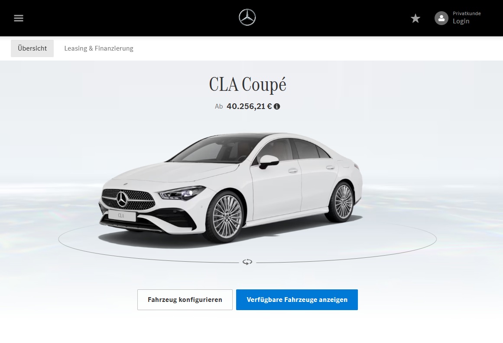503x343 pixels.
Task: Click the Privatkunde label
Action: pyautogui.click(x=467, y=13)
